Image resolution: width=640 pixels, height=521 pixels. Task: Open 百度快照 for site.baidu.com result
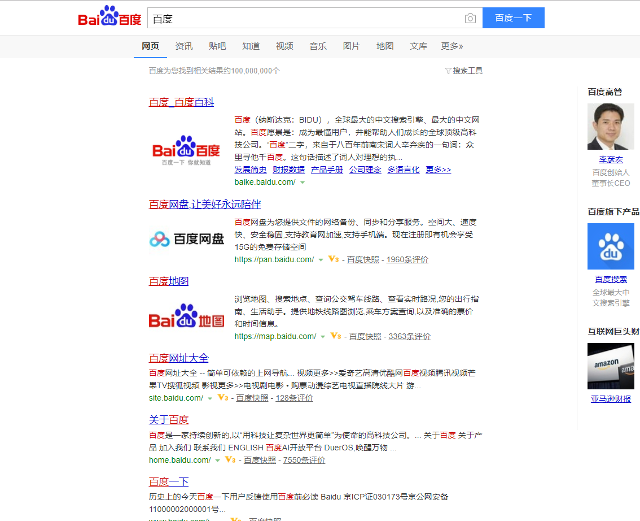[252, 398]
